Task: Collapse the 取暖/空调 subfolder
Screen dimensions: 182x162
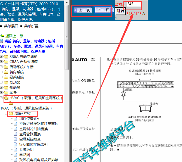Action: (x=6, y=113)
